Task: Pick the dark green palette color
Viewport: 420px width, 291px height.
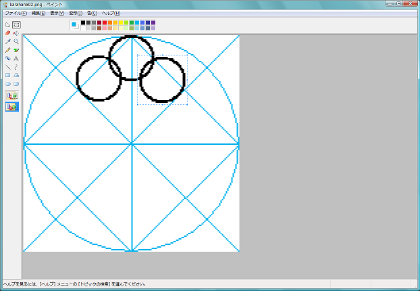Action: tap(132, 23)
